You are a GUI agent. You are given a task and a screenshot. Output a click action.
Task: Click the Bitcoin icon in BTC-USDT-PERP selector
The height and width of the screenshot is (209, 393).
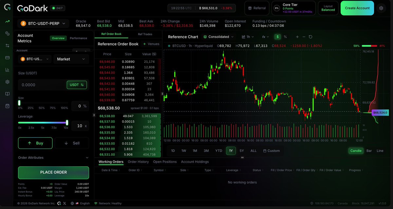tap(23, 24)
